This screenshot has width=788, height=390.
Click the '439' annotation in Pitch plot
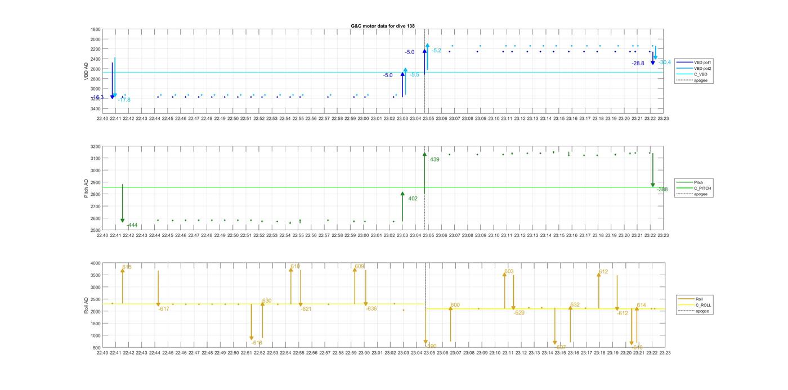[435, 160]
